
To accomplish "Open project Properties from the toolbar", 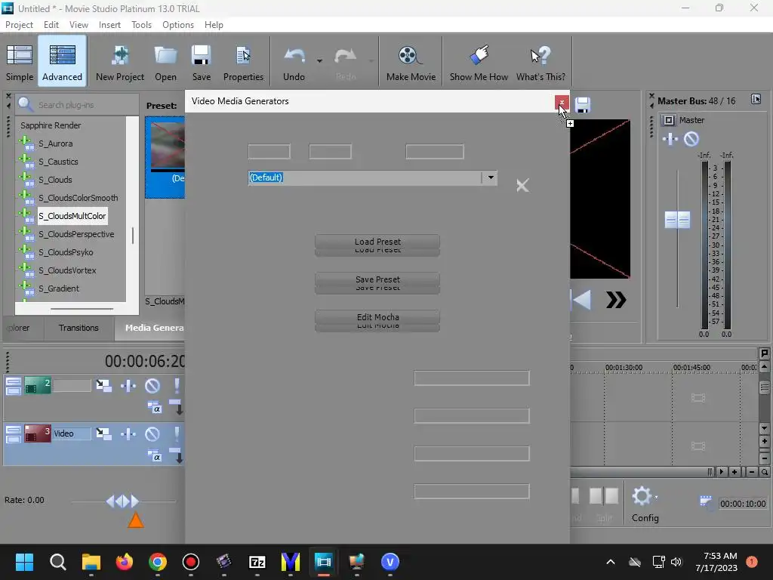I will (243, 62).
